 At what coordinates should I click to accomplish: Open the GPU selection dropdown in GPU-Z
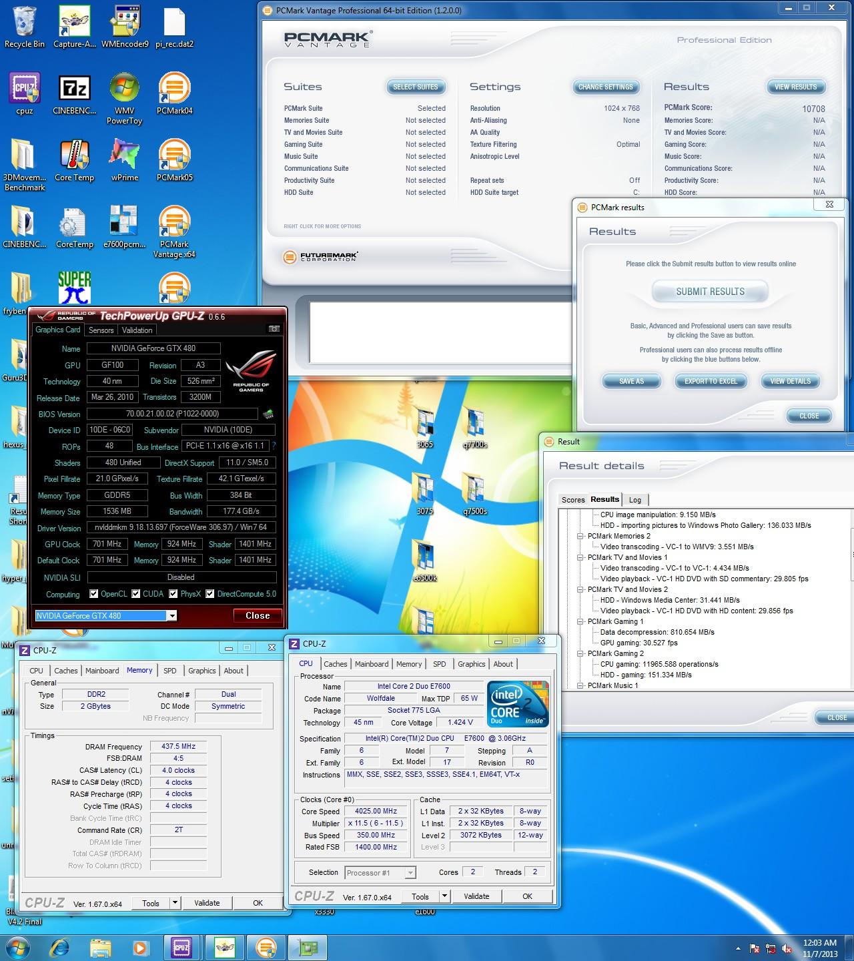[x=172, y=615]
